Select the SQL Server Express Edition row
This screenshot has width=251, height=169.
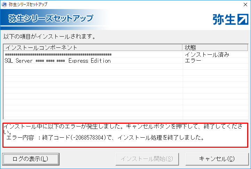(x=126, y=61)
